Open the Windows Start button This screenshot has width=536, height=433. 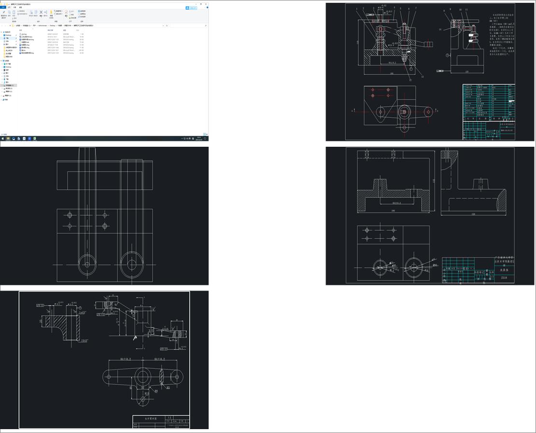tap(2, 139)
